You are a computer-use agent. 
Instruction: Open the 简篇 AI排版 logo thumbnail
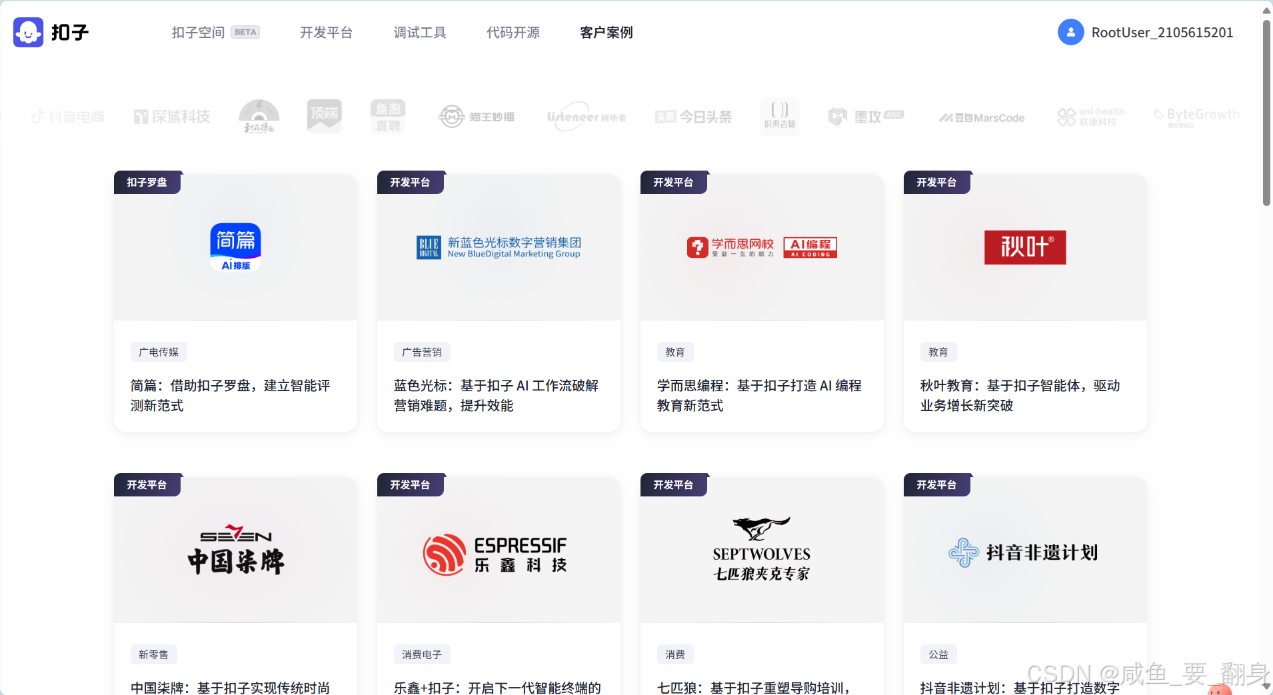point(235,247)
